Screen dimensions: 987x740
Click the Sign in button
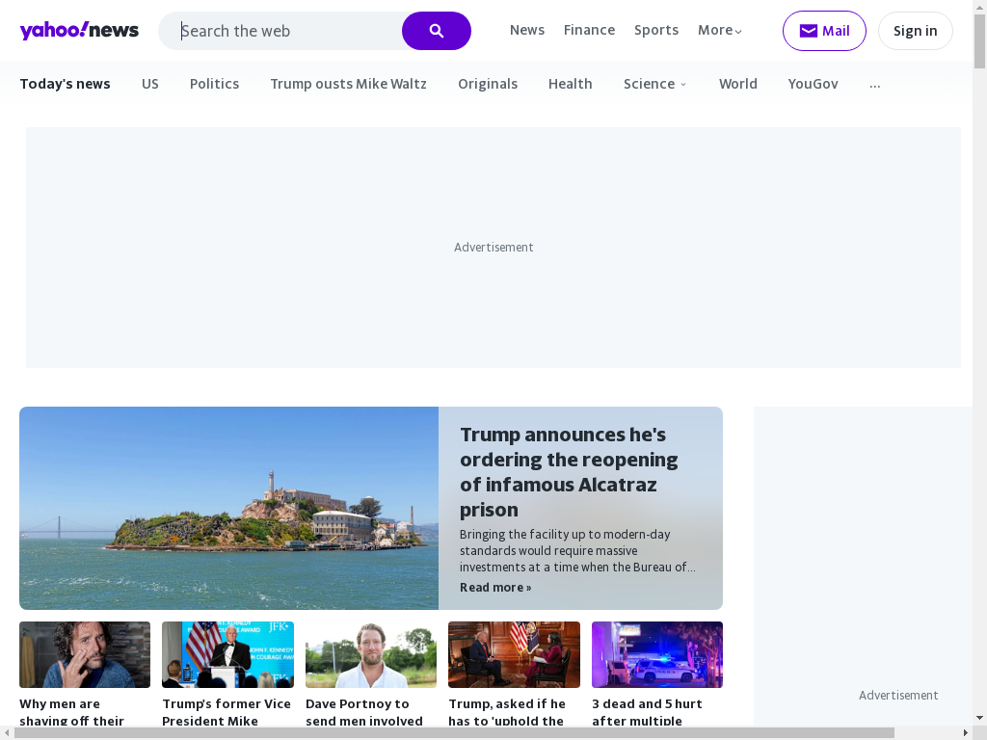pos(916,31)
